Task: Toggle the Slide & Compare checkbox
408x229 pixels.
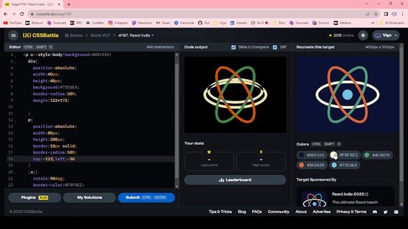Action: pyautogui.click(x=233, y=47)
